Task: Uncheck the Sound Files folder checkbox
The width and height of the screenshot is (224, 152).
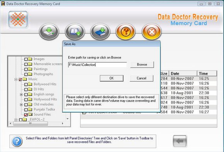Action: [26, 115]
